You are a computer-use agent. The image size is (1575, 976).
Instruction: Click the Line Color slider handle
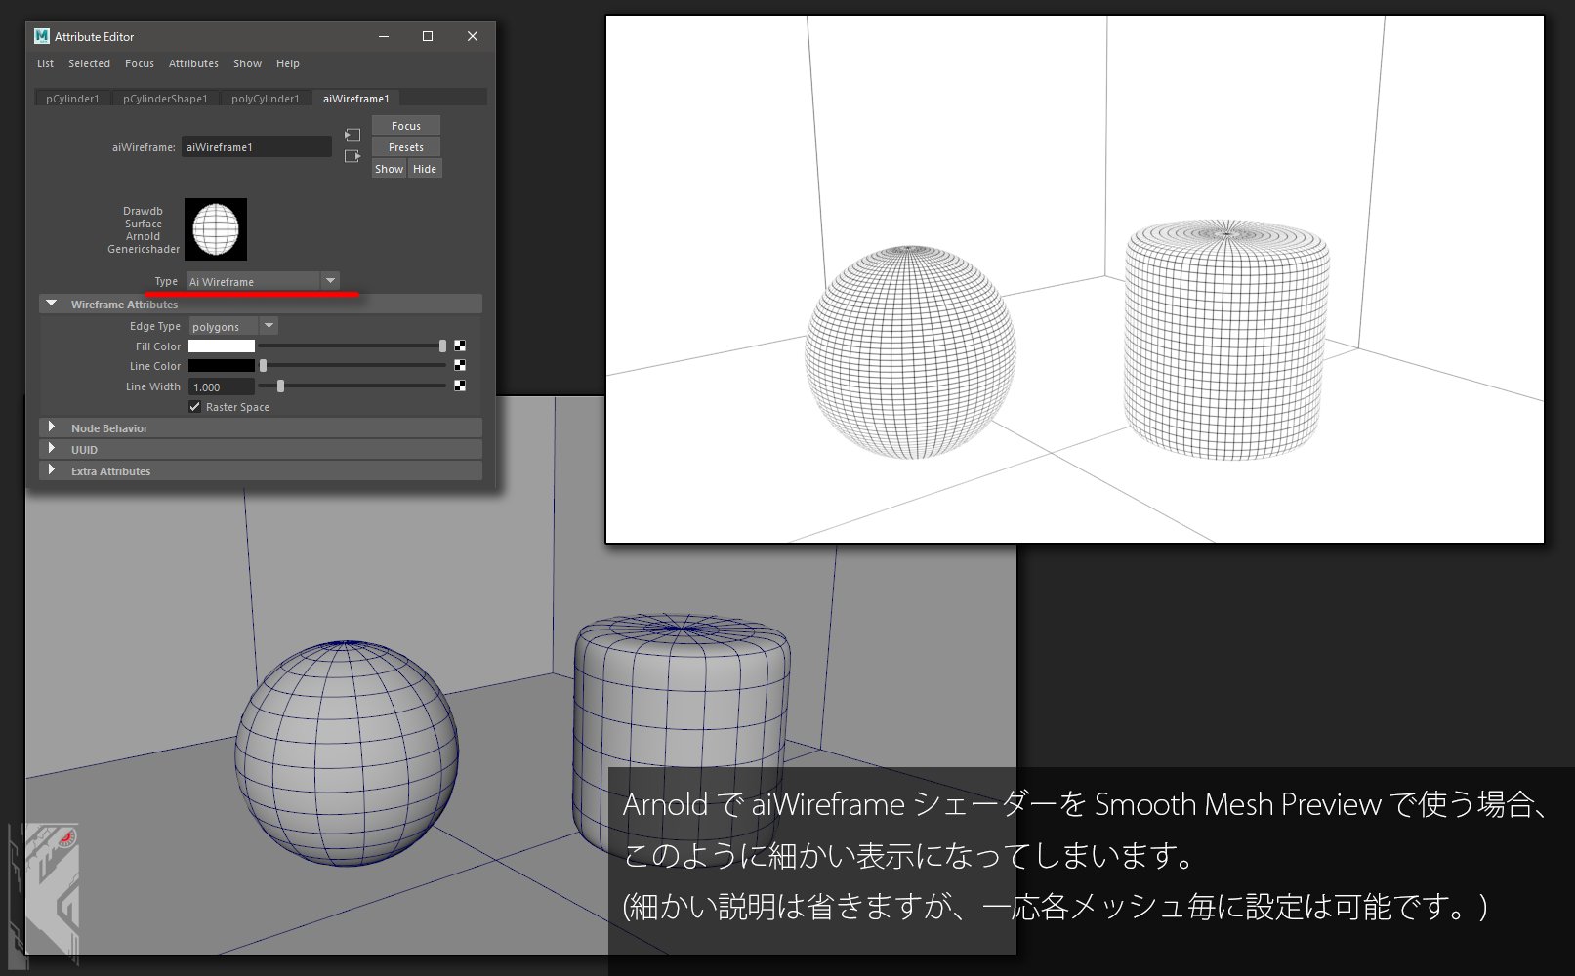click(x=263, y=365)
